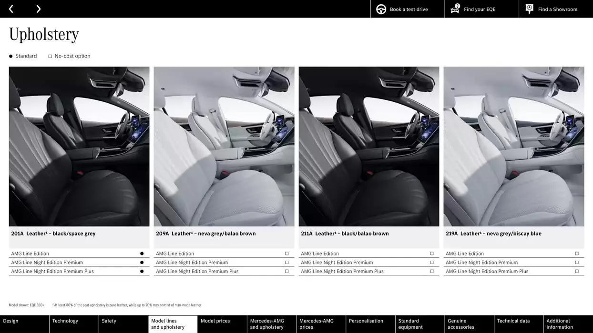Tick 219A AMG Line Night Edition Premium box

pyautogui.click(x=577, y=263)
